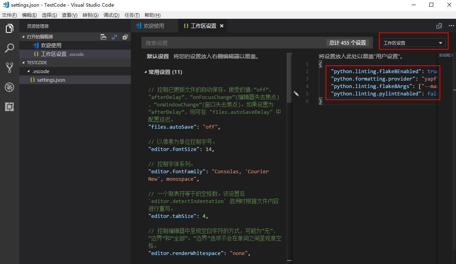This screenshot has width=456, height=264.
Task: Switch to the 欢迎使用 tab
Action: 150,26
